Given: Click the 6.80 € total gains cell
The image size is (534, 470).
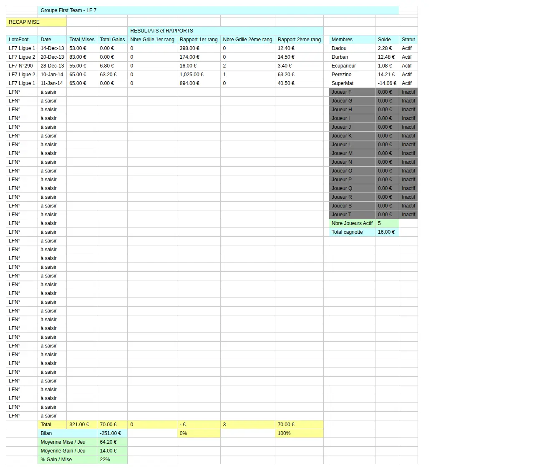Looking at the screenshot, I should pos(112,66).
